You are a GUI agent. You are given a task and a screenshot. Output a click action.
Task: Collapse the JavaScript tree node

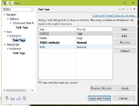tap(5, 45)
